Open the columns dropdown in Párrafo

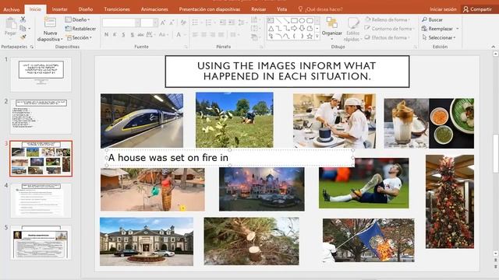(235, 34)
